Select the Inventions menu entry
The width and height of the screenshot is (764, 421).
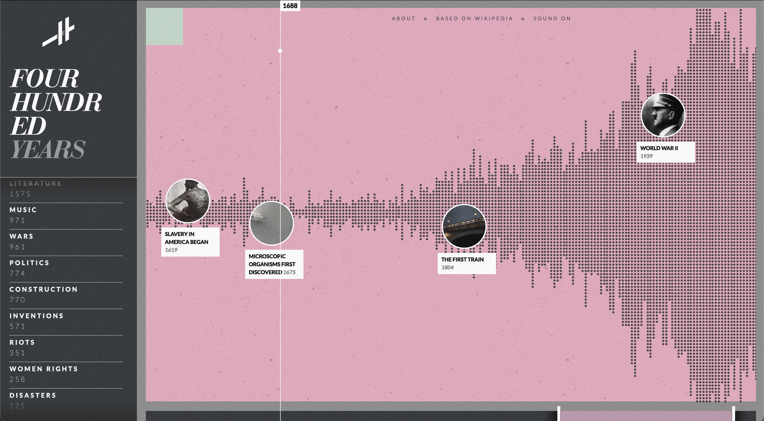[36, 316]
